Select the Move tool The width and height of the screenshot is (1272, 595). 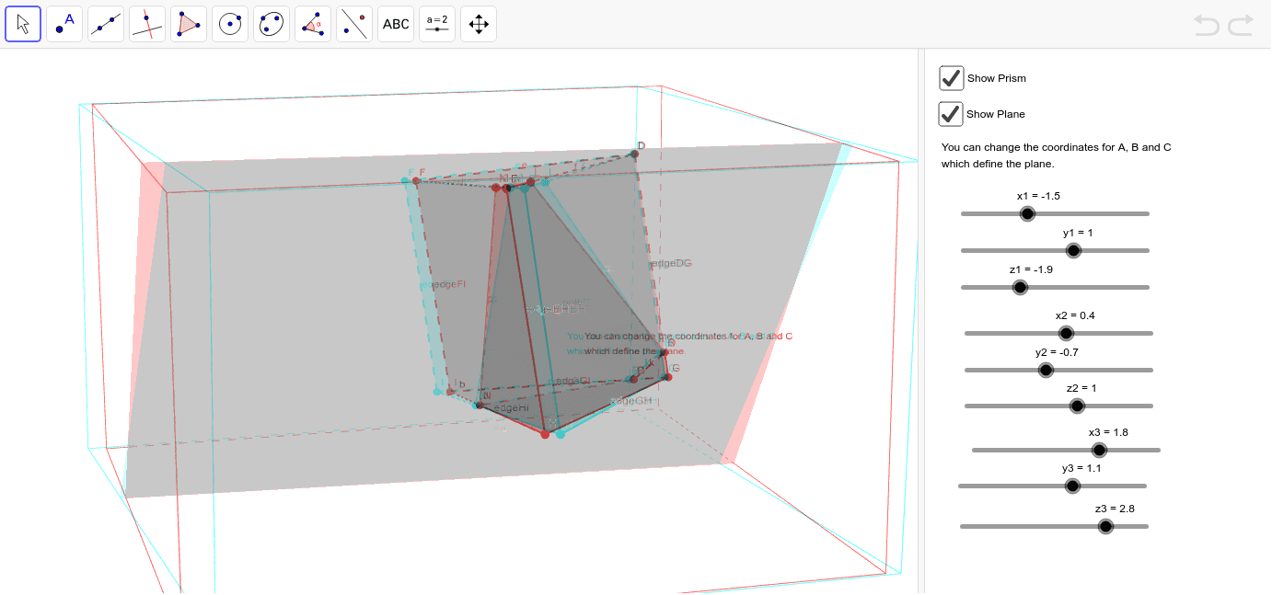click(x=23, y=24)
